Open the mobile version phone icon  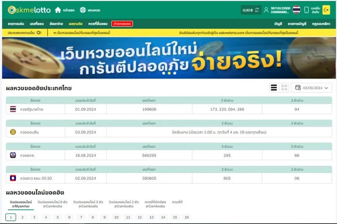pyautogui.click(x=307, y=10)
